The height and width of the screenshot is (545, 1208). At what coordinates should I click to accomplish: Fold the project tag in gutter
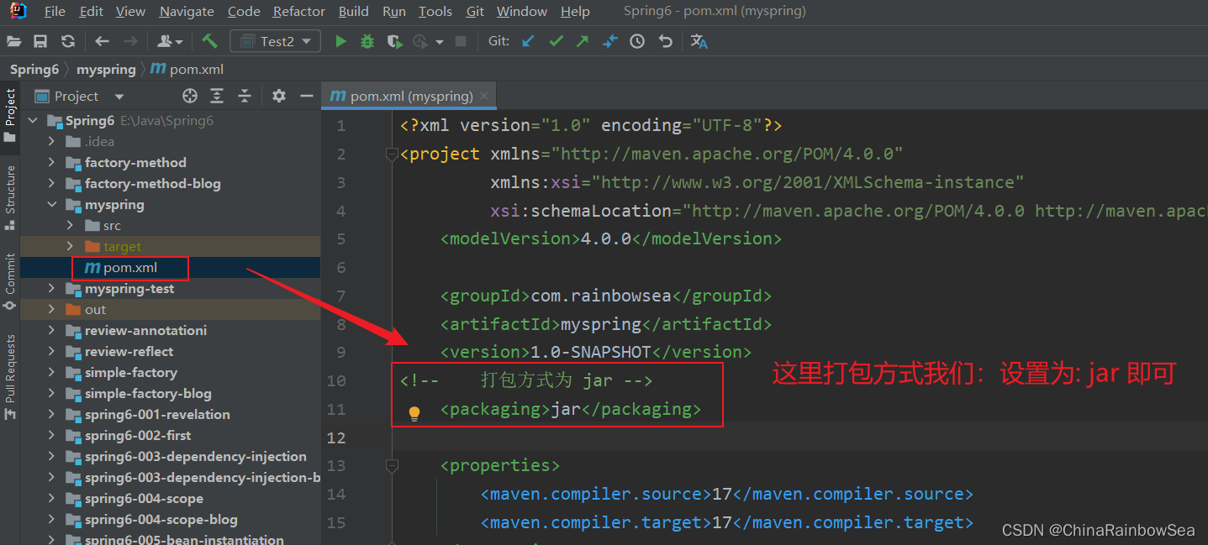pos(391,155)
